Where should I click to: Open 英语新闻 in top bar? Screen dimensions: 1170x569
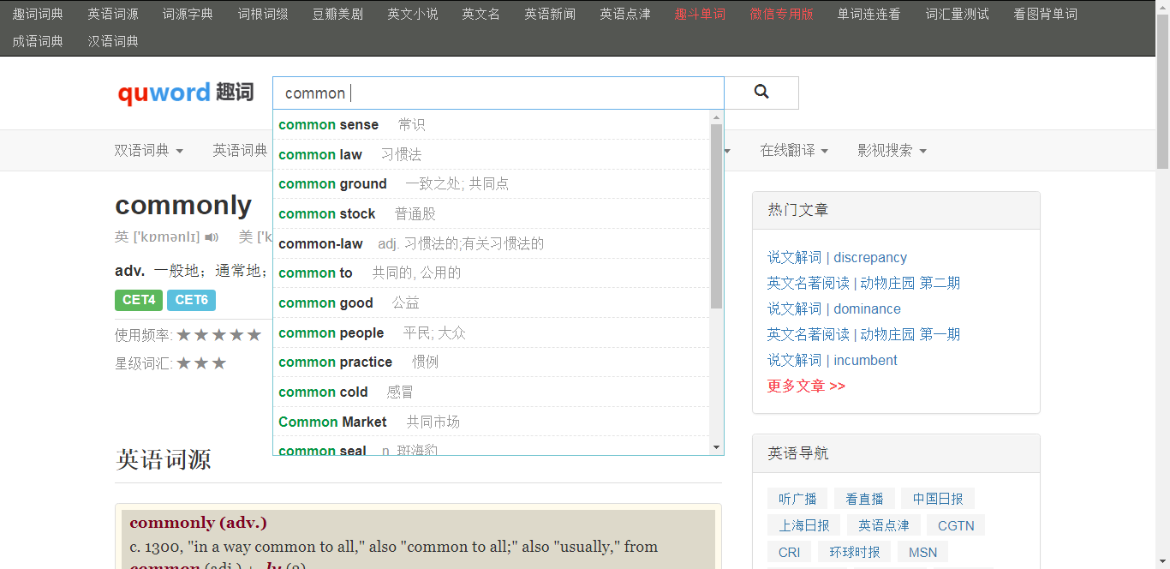click(550, 14)
